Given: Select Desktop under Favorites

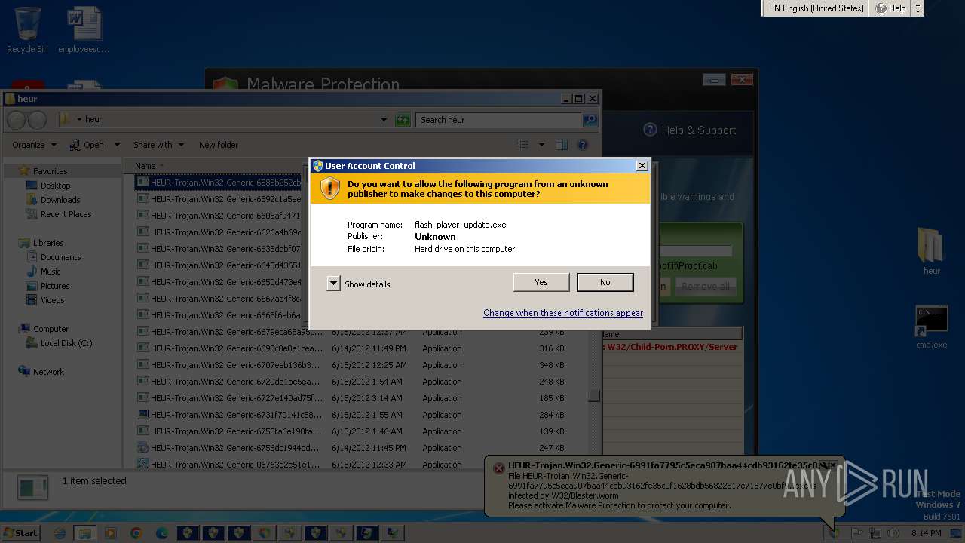Looking at the screenshot, I should click(55, 186).
